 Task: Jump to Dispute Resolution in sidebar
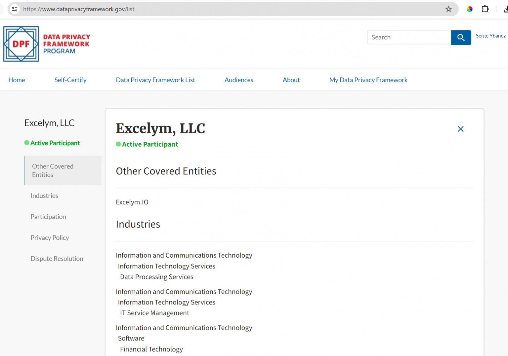[x=57, y=259]
